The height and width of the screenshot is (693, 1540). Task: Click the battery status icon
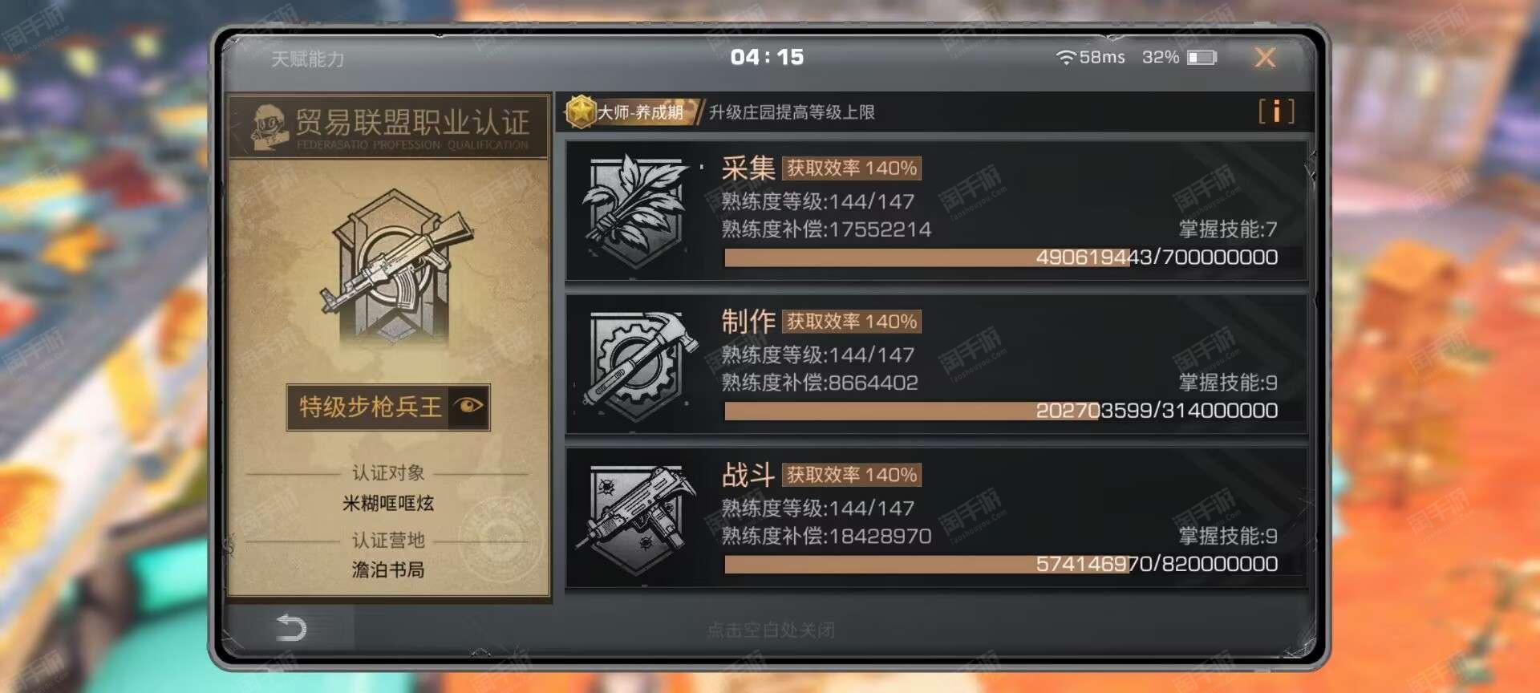point(1202,58)
